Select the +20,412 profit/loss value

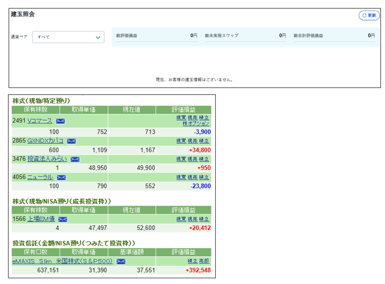point(200,228)
